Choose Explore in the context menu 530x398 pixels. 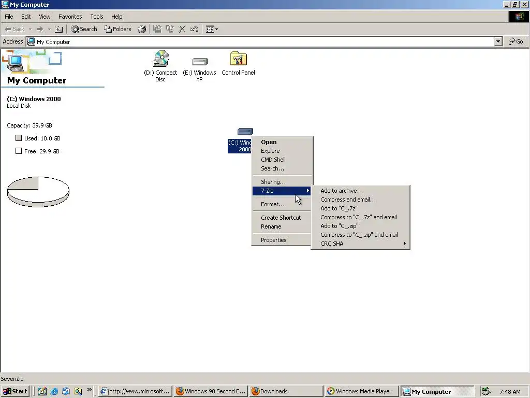[282, 151]
